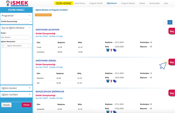Click Kurs No:179322 link

coord(42,36)
